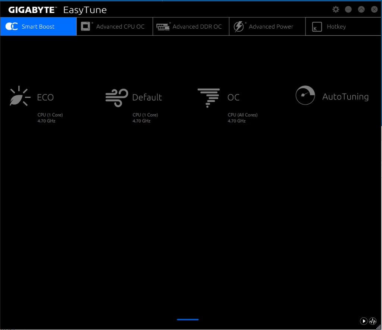The image size is (382, 330).
Task: Click the 4.70 GHz value under Default
Action: [141, 121]
